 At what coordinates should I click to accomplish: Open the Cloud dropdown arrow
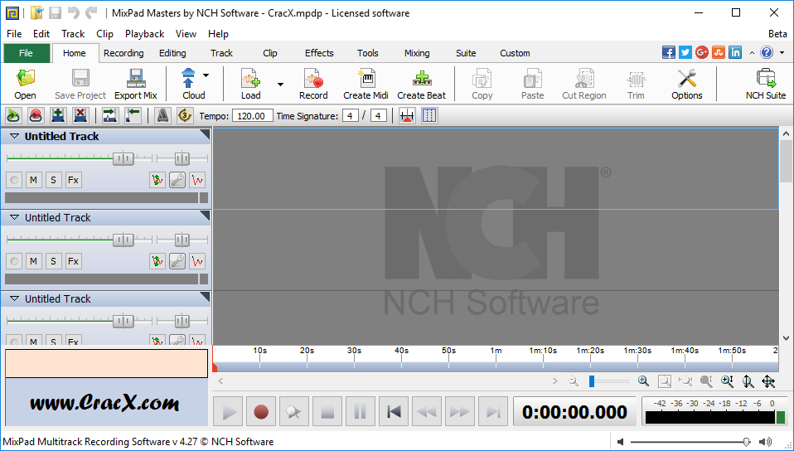click(206, 75)
